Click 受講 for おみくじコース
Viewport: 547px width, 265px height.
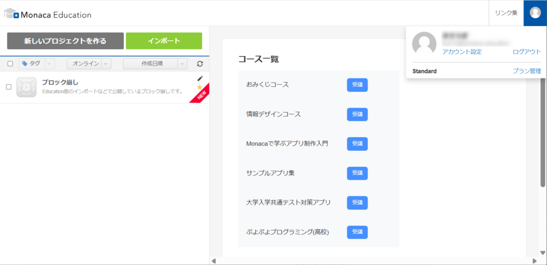tap(357, 85)
